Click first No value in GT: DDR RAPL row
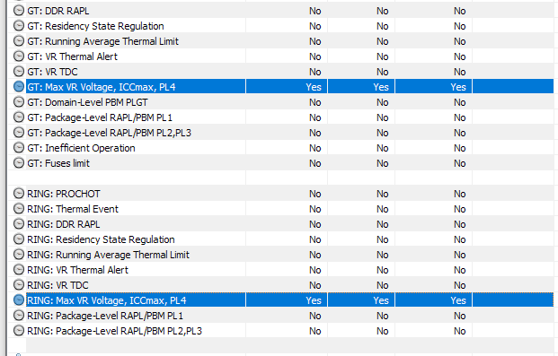Image resolution: width=558 pixels, height=356 pixels. pyautogui.click(x=315, y=11)
